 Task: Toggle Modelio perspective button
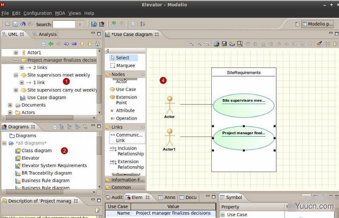[318, 24]
